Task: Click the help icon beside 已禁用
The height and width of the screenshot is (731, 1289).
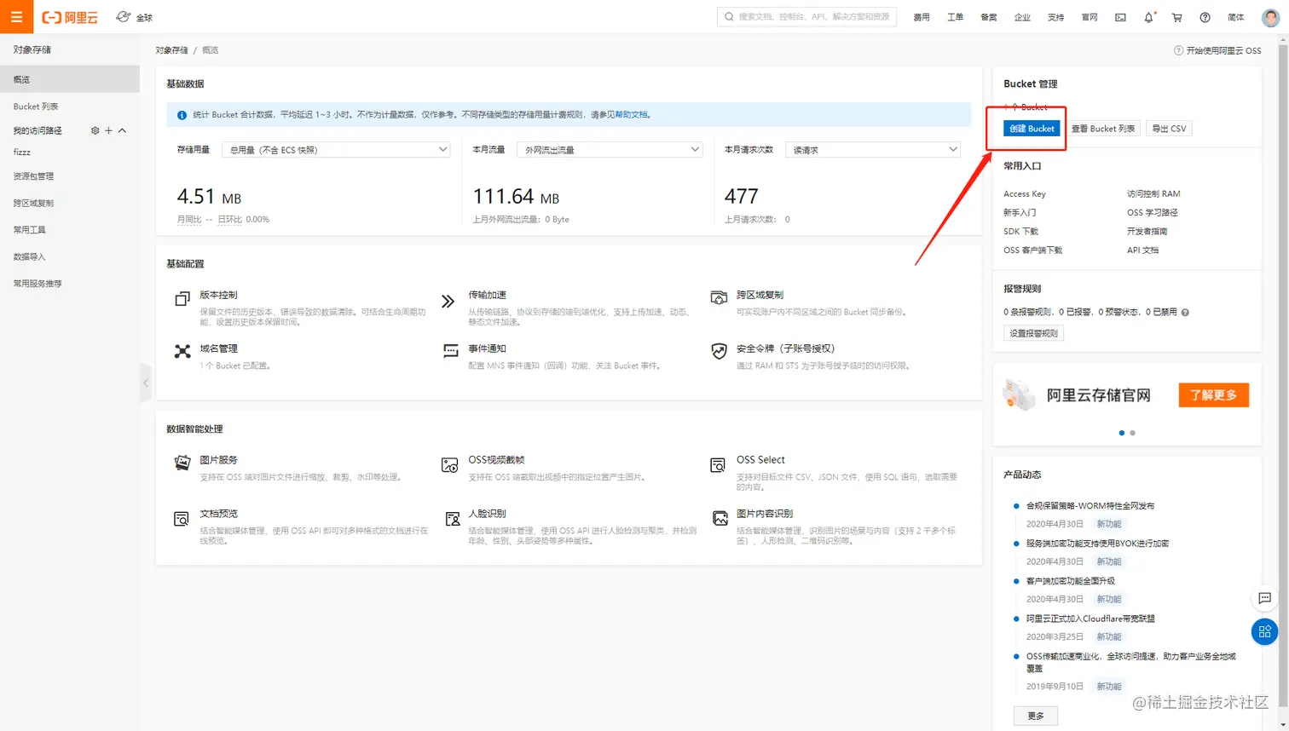Action: (1185, 313)
